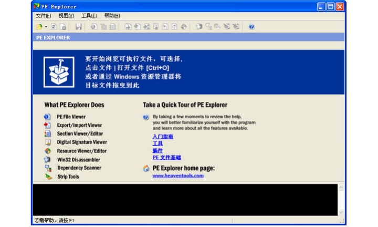378x227 pixels.
Task: Click the Strip Tools list icon
Action: tap(48, 177)
